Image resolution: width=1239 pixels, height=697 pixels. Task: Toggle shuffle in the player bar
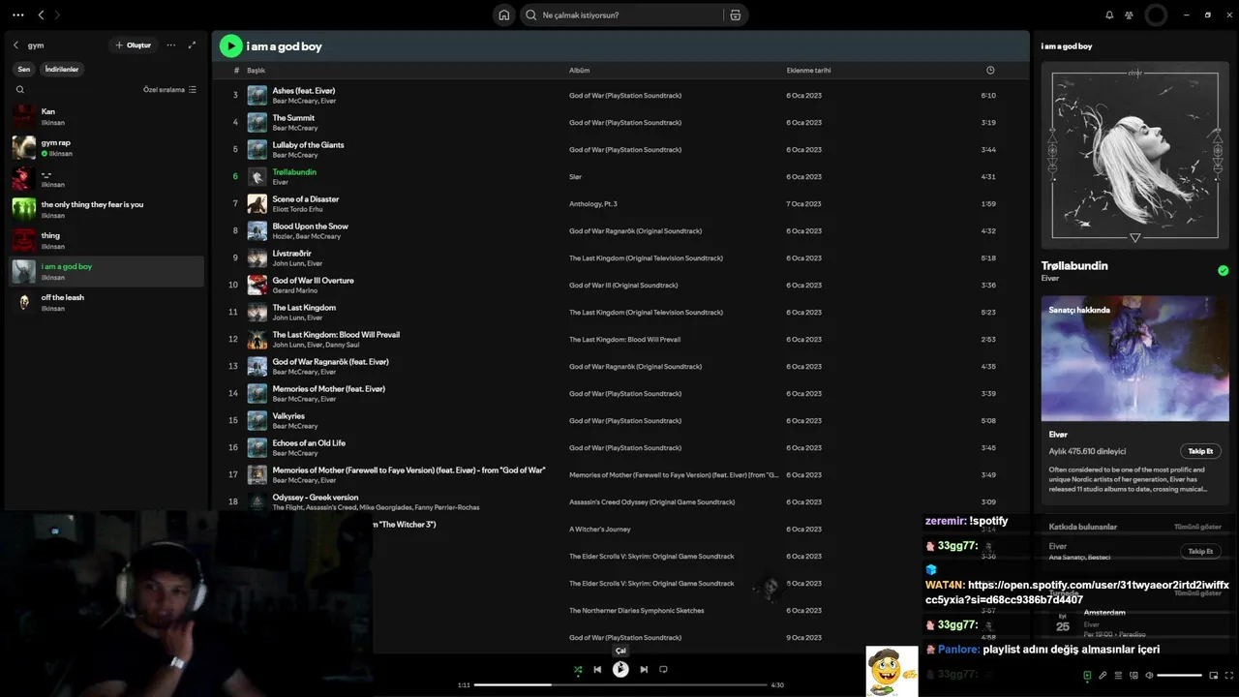578,669
